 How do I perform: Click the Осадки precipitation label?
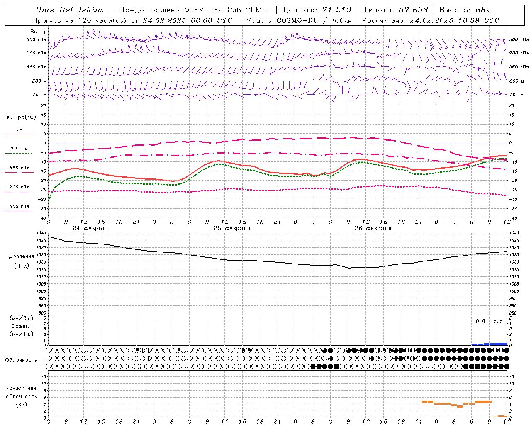tap(22, 326)
